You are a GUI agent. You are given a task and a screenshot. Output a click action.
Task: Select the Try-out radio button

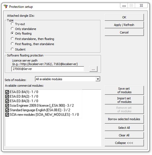[x=12, y=24]
